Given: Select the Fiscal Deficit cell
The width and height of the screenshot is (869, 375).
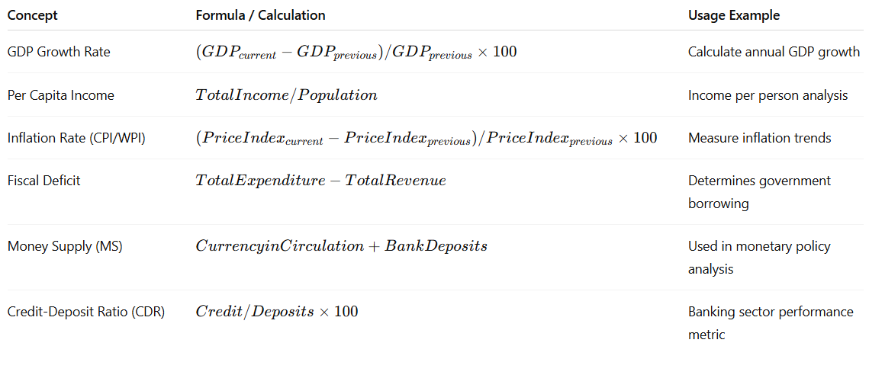Looking at the screenshot, I should click(43, 181).
